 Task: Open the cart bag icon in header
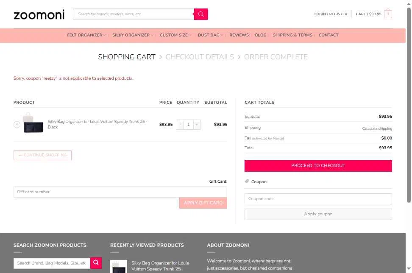[388, 14]
